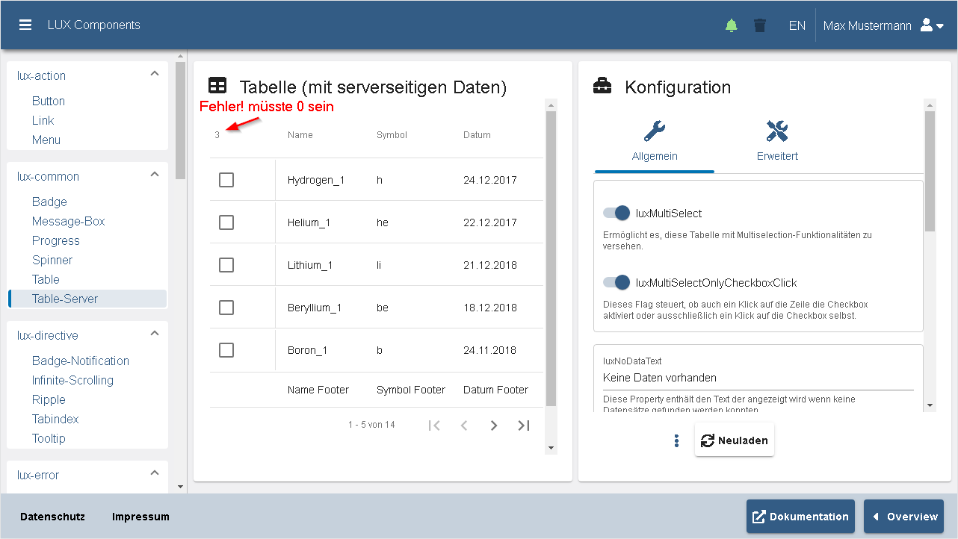The width and height of the screenshot is (958, 539).
Task: Check the checkbox in the Hydrogen_1 row
Action: coord(226,179)
